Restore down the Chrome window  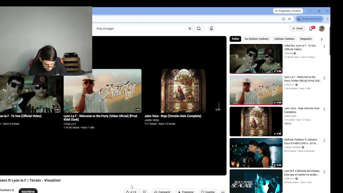point(319,11)
